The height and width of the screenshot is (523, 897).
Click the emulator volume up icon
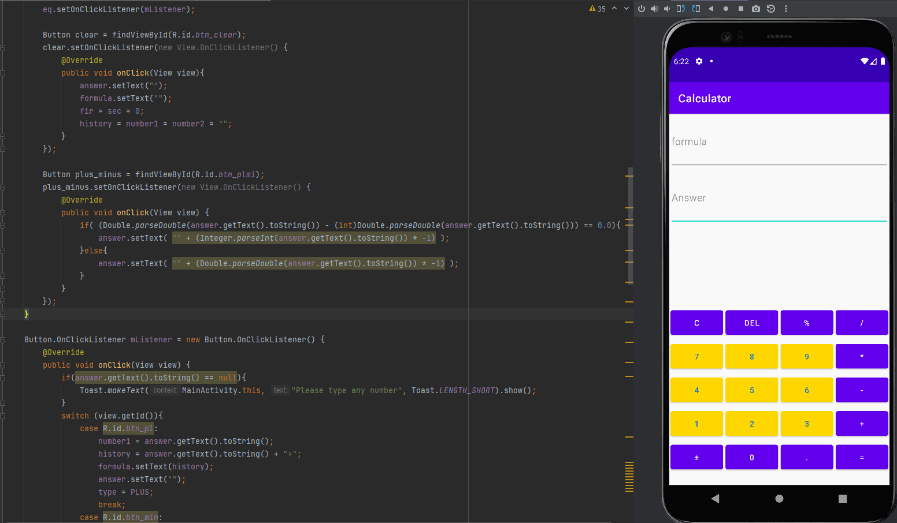coord(654,9)
